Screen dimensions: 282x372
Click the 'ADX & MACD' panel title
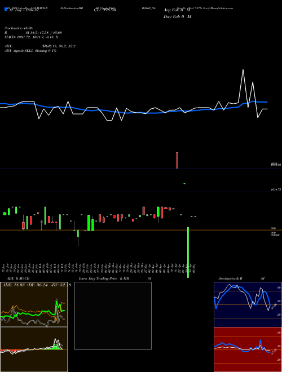tap(18, 278)
